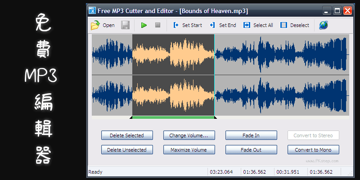Click the Deselect text label
Image resolution: width=360 pixels, height=180 pixels.
pos(300,25)
